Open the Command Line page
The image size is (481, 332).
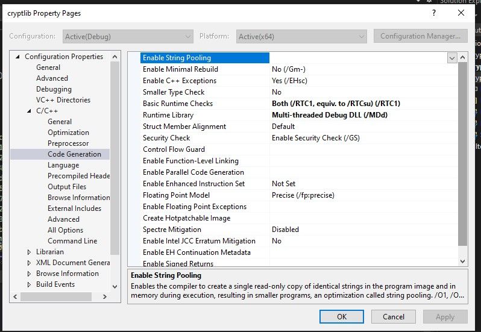72,241
